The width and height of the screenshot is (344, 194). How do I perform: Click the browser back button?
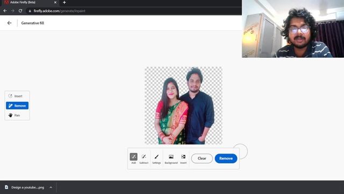tap(5, 11)
